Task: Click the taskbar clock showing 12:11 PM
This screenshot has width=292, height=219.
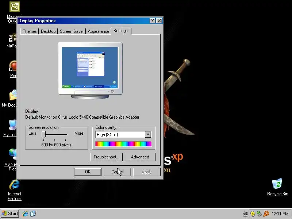Action: point(280,214)
